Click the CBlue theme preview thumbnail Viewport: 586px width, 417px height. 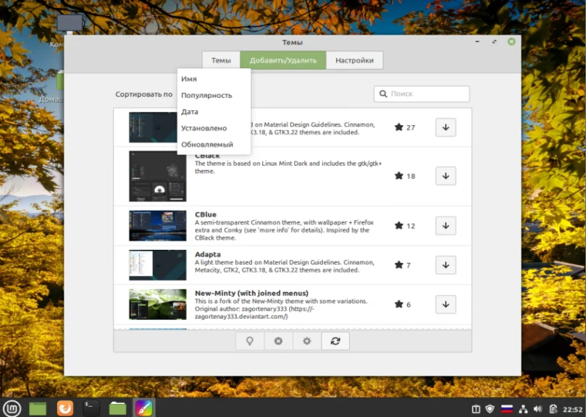(157, 225)
